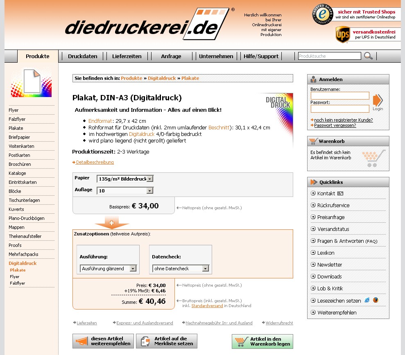
Task: Open the Auflage quantity dropdown
Action: coord(125,190)
